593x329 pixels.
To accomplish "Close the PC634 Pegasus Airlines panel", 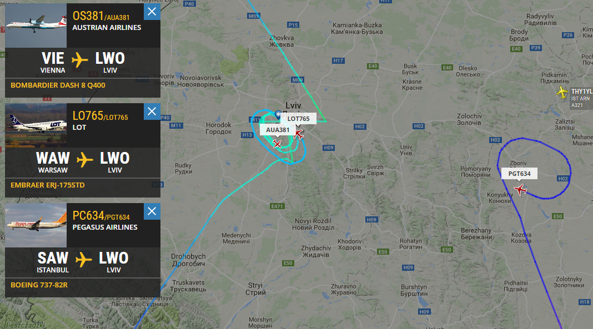I will pos(152,211).
